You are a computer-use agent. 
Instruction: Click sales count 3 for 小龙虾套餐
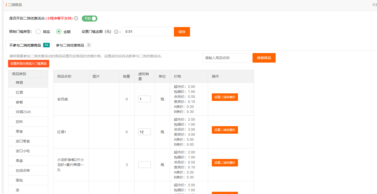127,165
